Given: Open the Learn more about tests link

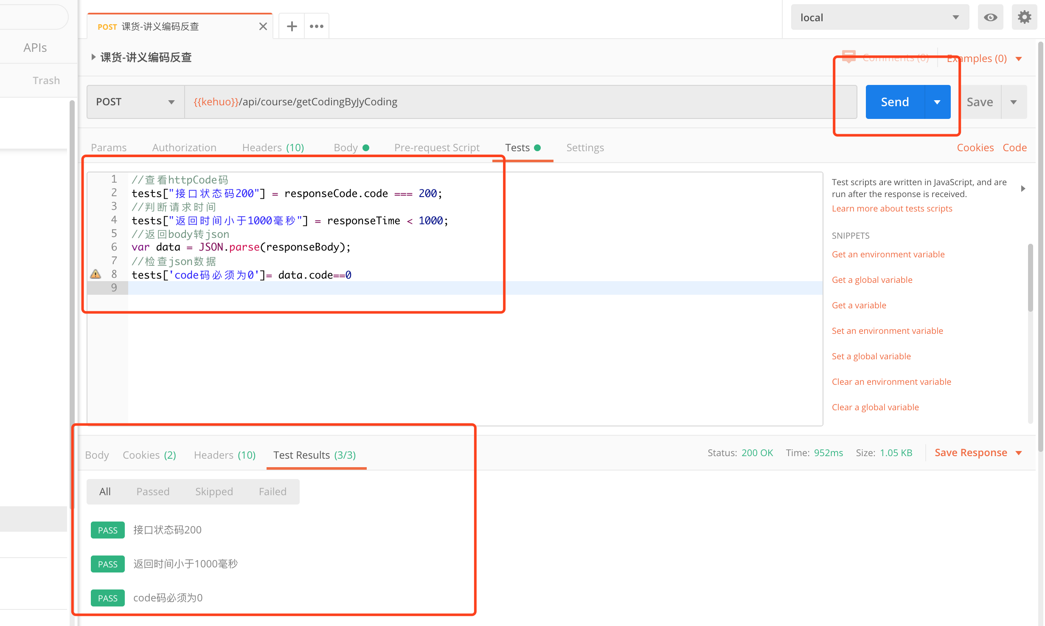Looking at the screenshot, I should [892, 209].
